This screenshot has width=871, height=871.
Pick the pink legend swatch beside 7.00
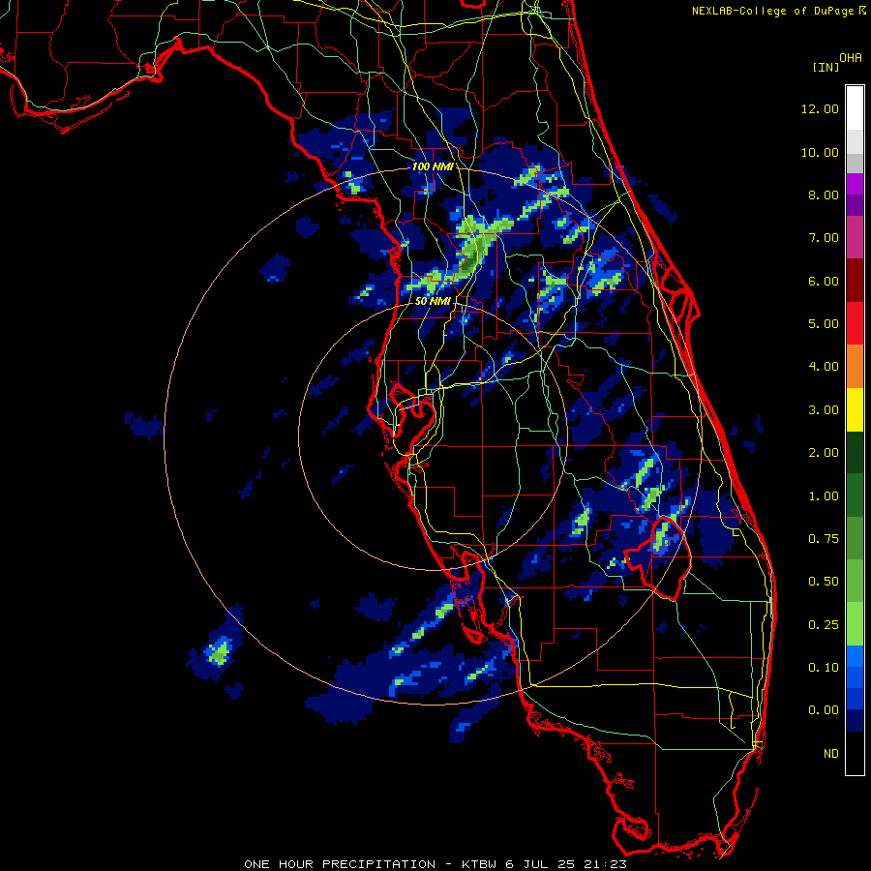tap(855, 237)
